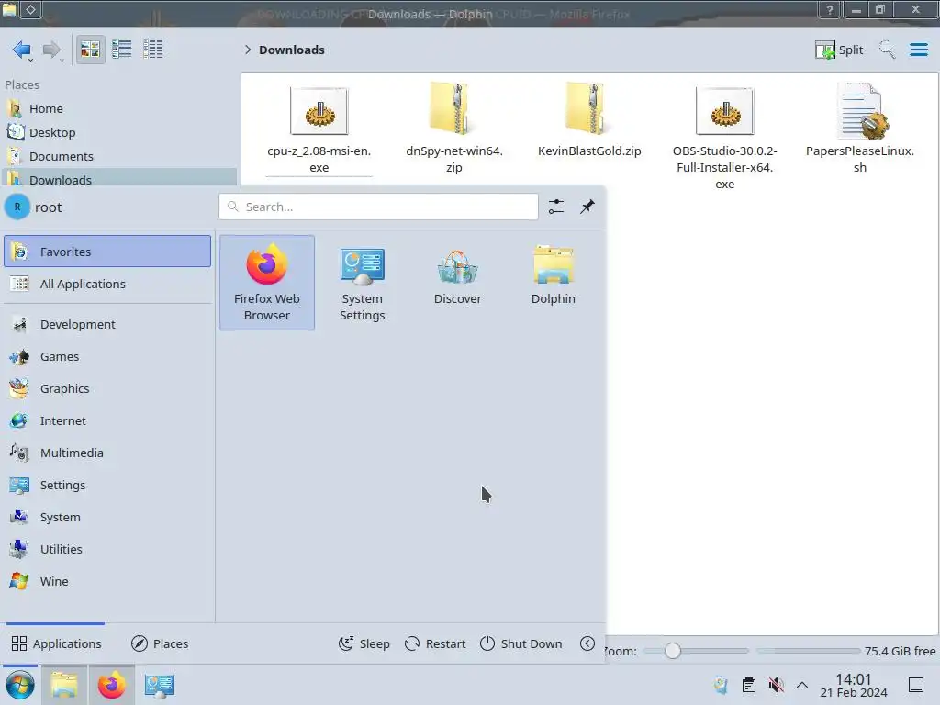Click the root user avatar
Screen dimensions: 940x705
(x=17, y=207)
